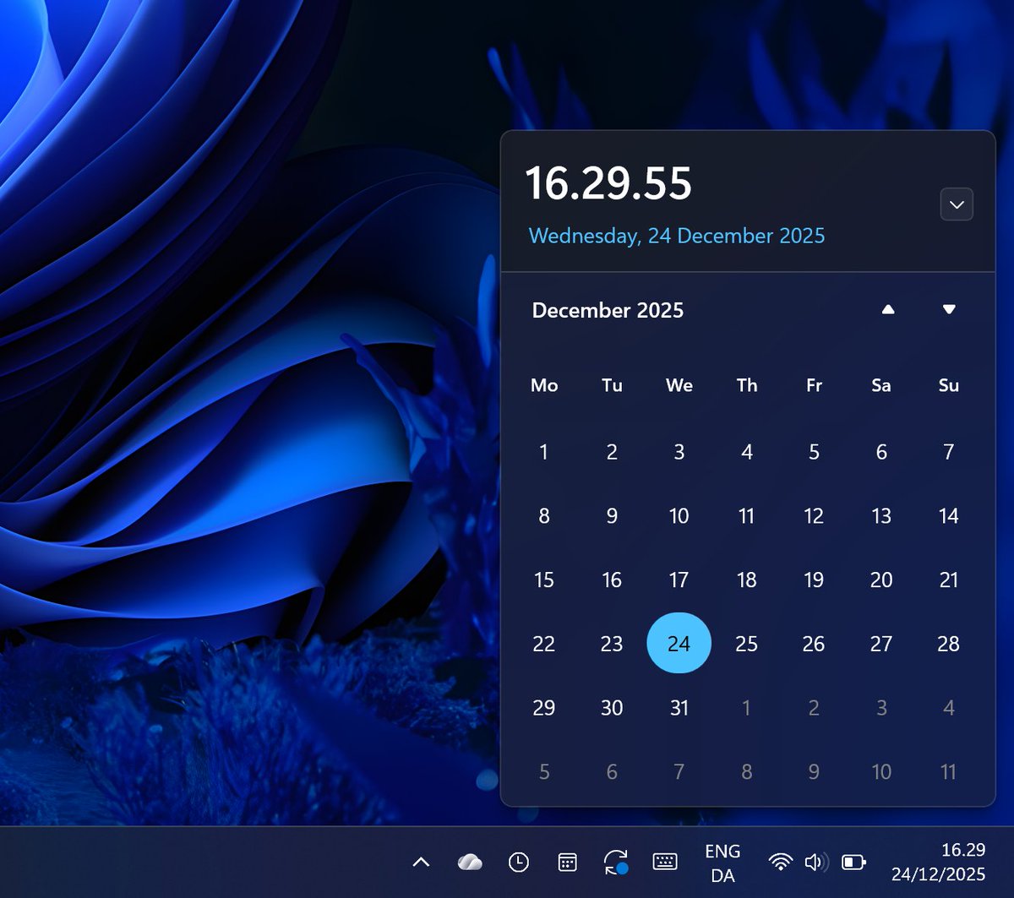This screenshot has height=898, width=1014.
Task: Expand the hidden icons chevron in the taskbar
Action: [x=420, y=863]
